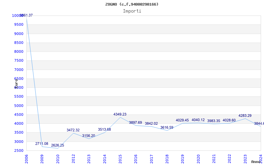The height and width of the screenshot is (165, 264).
Task: Click the 3472.32 data label
Action: [73, 130]
